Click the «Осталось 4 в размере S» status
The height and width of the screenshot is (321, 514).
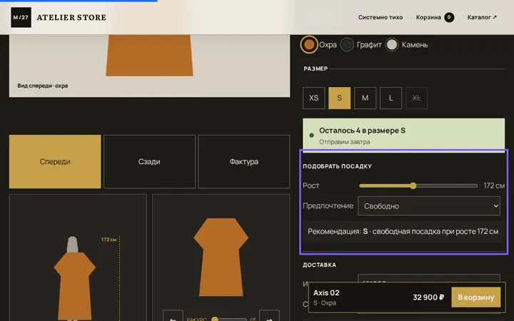(362, 131)
